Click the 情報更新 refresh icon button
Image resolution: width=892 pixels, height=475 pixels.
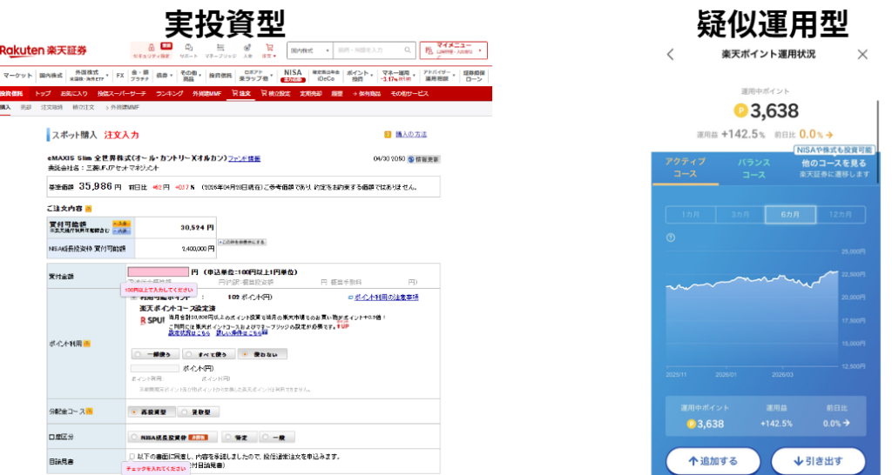coord(424,159)
